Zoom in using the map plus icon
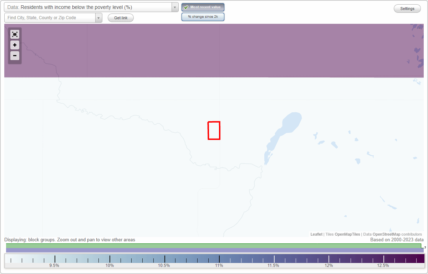Image resolution: width=428 pixels, height=274 pixels. click(15, 45)
